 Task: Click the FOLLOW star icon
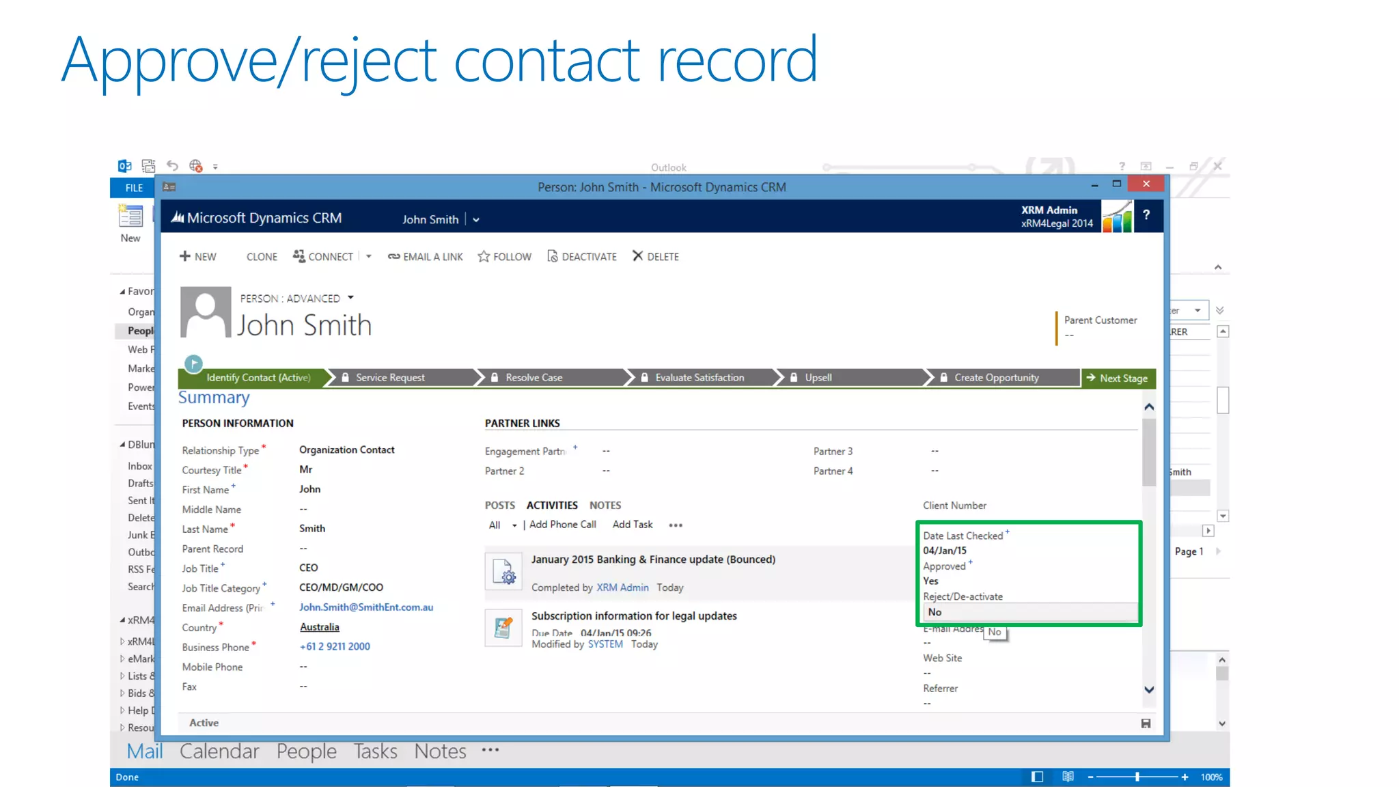click(x=484, y=256)
